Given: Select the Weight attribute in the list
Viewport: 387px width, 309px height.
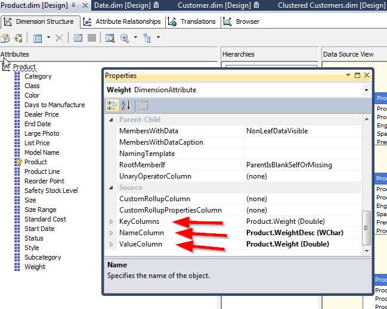Looking at the screenshot, I should coord(35,267).
